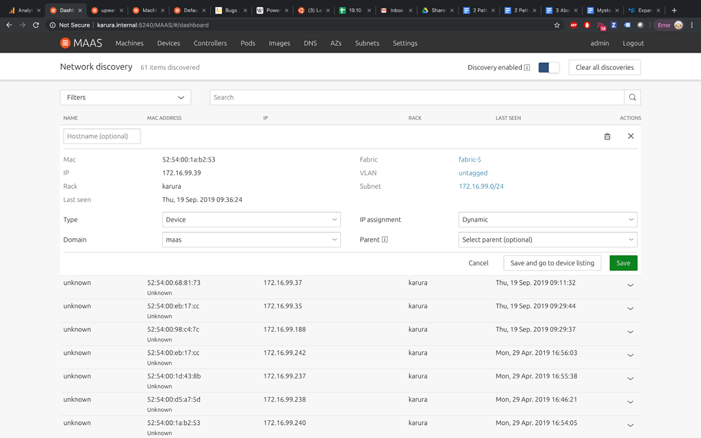Screen dimensions: 701x438
Task: Expand row with IP 172.16.99.238
Action: pos(630,402)
